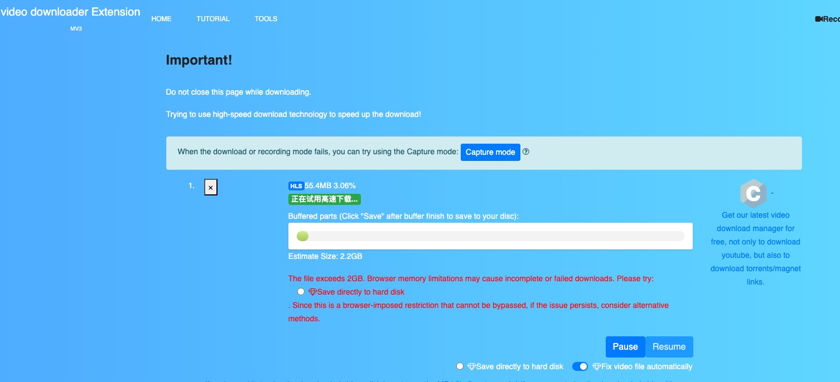
Task: Open the HOME menu item
Action: coord(161,19)
